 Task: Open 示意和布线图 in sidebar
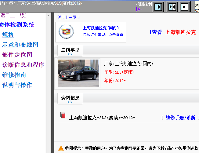coord(20,45)
